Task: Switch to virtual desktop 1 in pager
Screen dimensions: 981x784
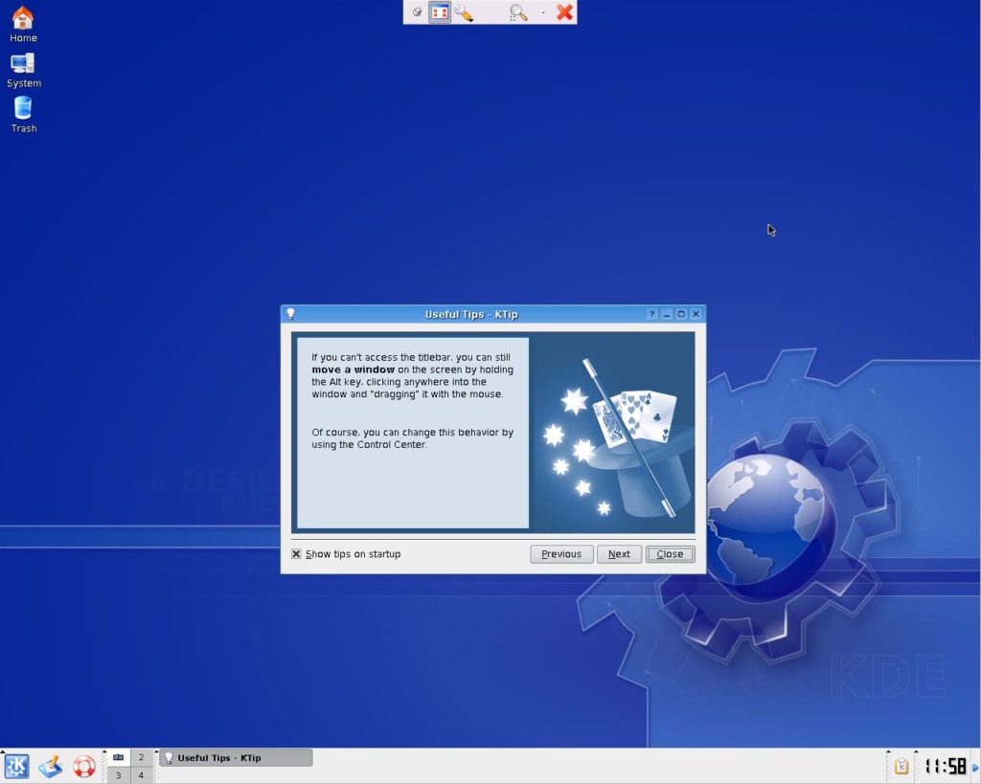Action: [118, 757]
